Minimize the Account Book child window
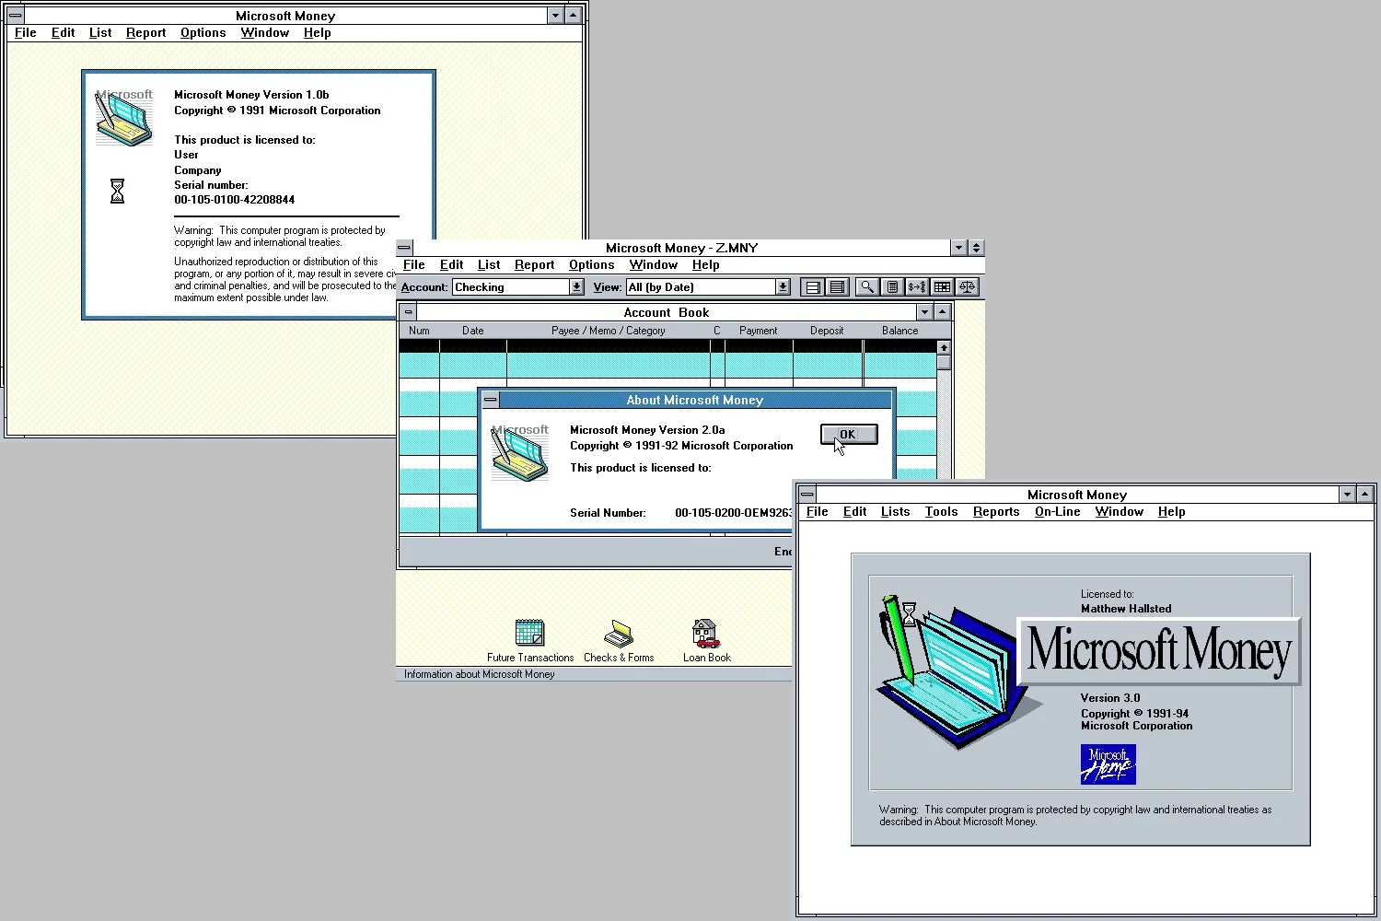Viewport: 1381px width, 921px height. click(924, 312)
